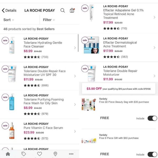Open the three-dot more icon

pos(71,154)
